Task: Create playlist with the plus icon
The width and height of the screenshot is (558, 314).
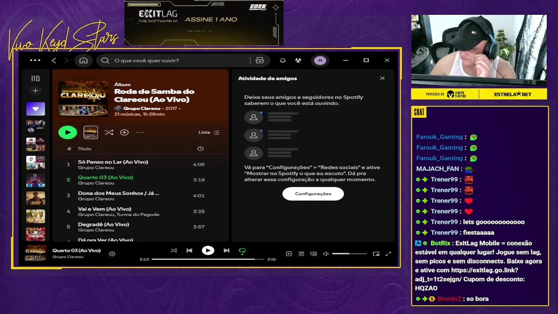Action: (x=35, y=91)
